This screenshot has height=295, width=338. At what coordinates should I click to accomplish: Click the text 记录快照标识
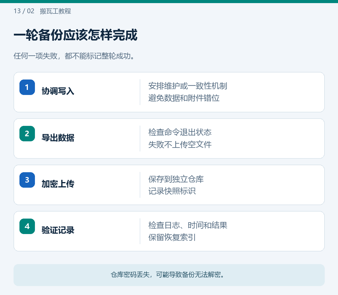172,191
